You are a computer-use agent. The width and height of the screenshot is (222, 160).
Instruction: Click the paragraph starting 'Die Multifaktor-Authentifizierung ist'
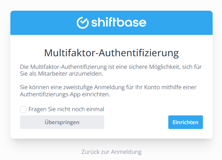pyautogui.click(x=111, y=70)
